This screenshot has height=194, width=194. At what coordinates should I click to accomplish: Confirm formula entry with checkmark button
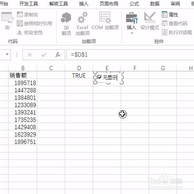[44, 55]
